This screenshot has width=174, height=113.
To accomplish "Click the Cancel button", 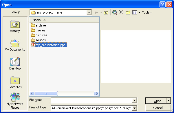I will 158,108.
